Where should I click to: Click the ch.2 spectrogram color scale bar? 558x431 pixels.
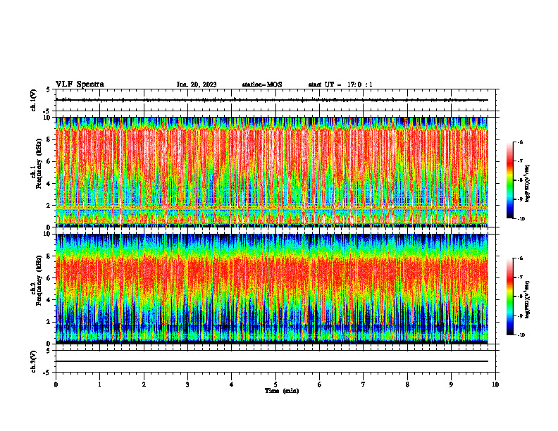pos(510,296)
